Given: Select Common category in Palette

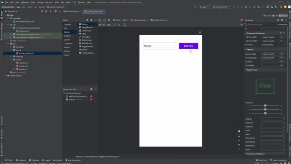Looking at the screenshot, I should click(x=67, y=24).
